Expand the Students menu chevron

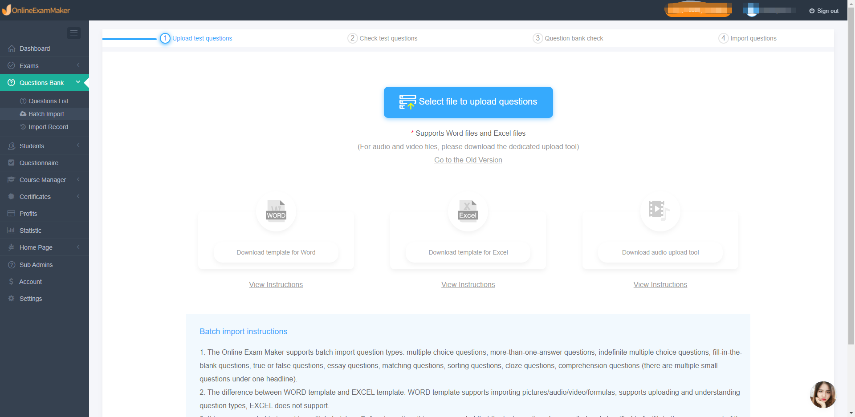tap(78, 145)
